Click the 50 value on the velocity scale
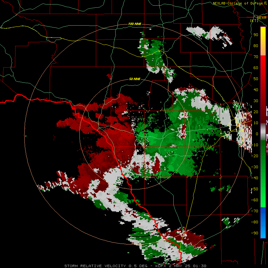The width and height of the screenshot is (268, 268). point(256,79)
